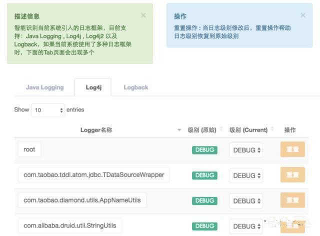Click the root logger name field
The image size is (320, 236).
point(29,149)
